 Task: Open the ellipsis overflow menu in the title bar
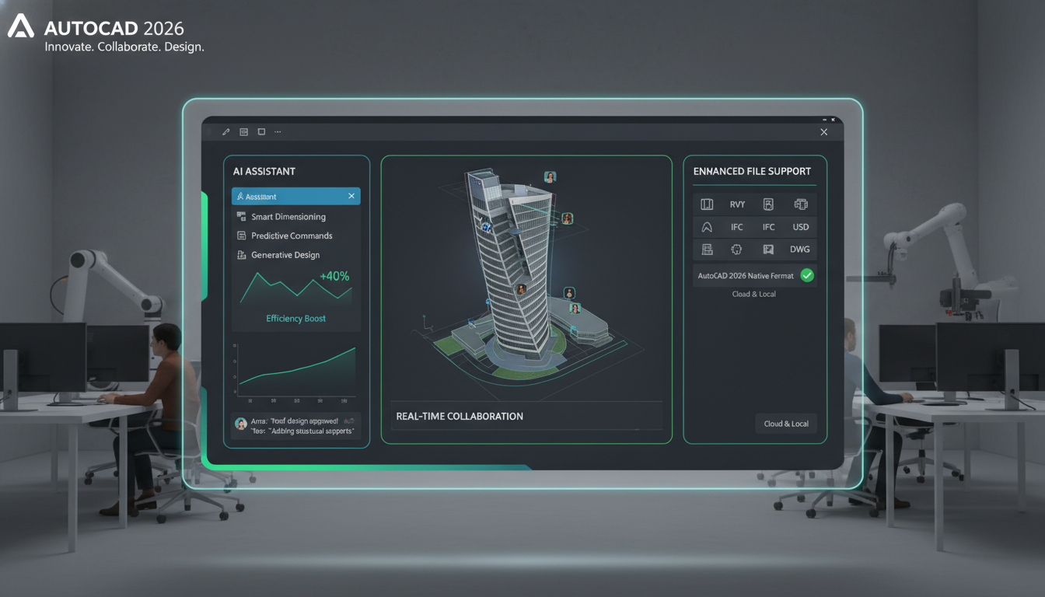point(278,131)
